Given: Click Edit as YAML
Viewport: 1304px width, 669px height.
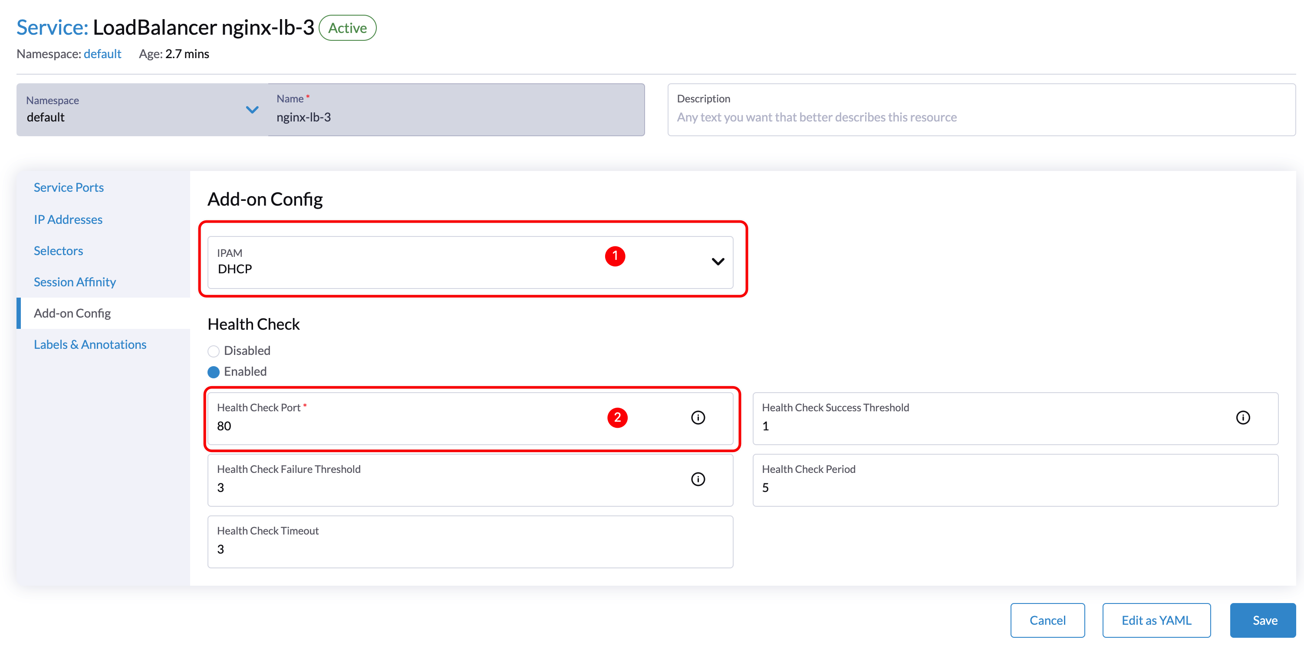Looking at the screenshot, I should [1156, 620].
